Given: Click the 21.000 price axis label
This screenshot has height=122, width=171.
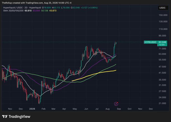Looking at the screenshot, I should 162,103.
